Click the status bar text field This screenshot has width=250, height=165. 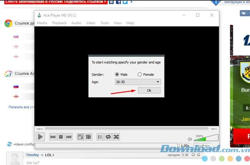(x=106, y=145)
